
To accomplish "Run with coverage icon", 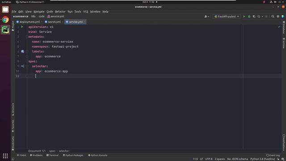I will point(254,17).
